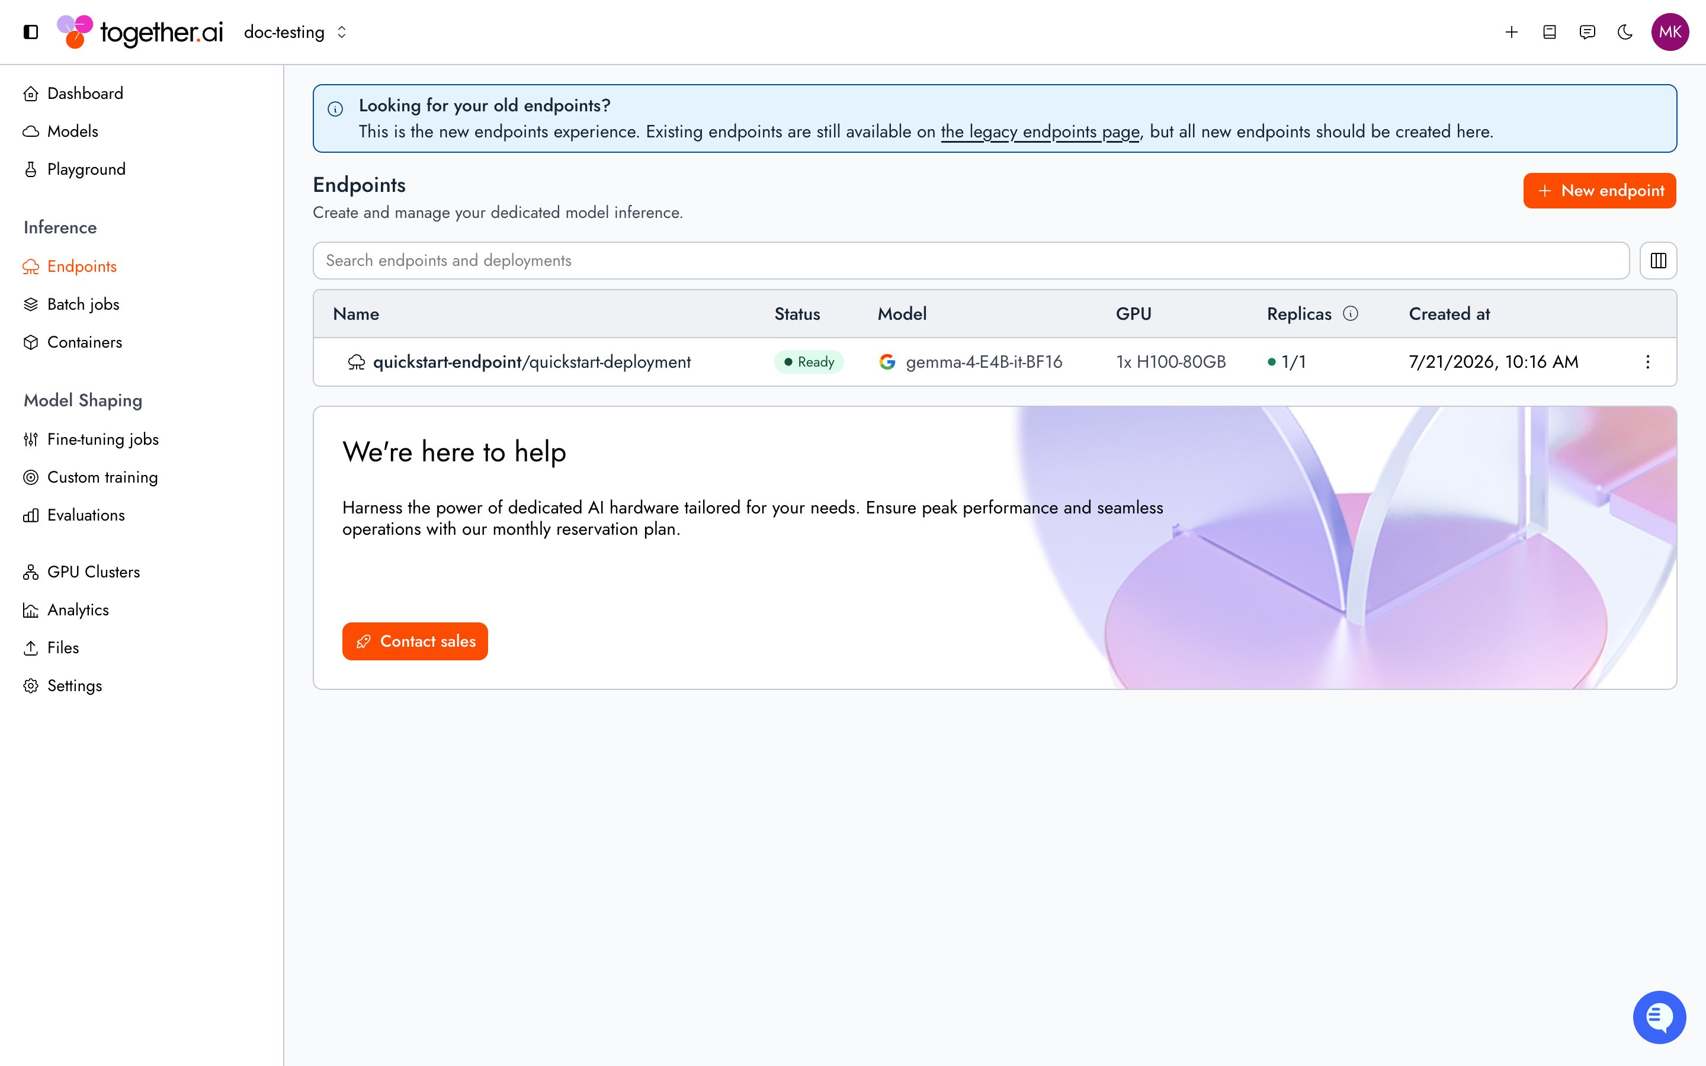Image resolution: width=1706 pixels, height=1066 pixels.
Task: Open the documentation book icon
Action: click(x=1550, y=32)
